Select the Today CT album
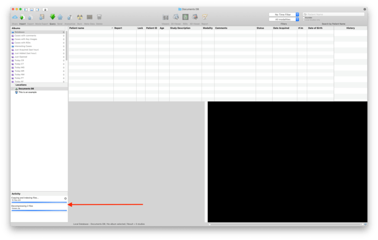Image resolution: width=378 pixels, height=240 pixels. pos(19,64)
